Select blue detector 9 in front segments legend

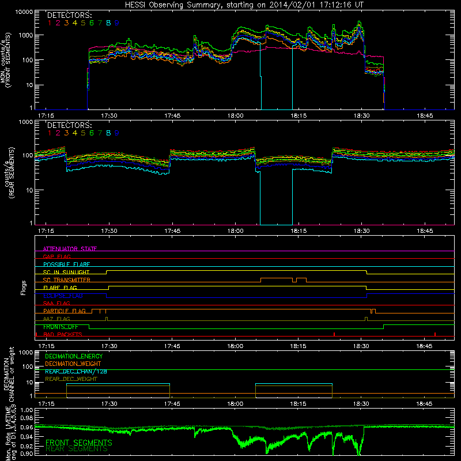coord(117,23)
